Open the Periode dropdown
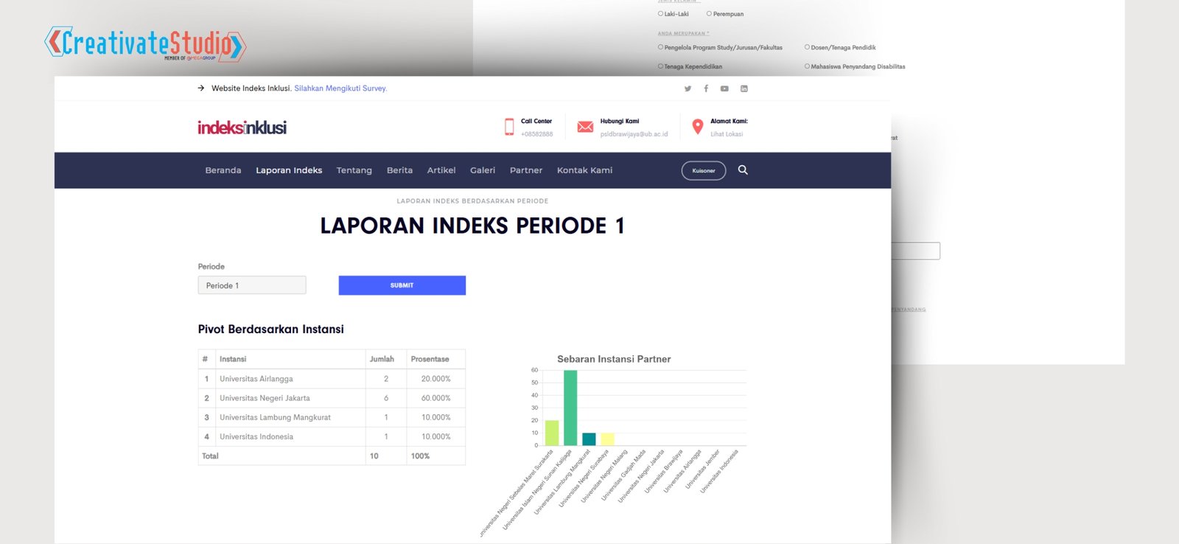Viewport: 1179px width, 544px height. [252, 285]
